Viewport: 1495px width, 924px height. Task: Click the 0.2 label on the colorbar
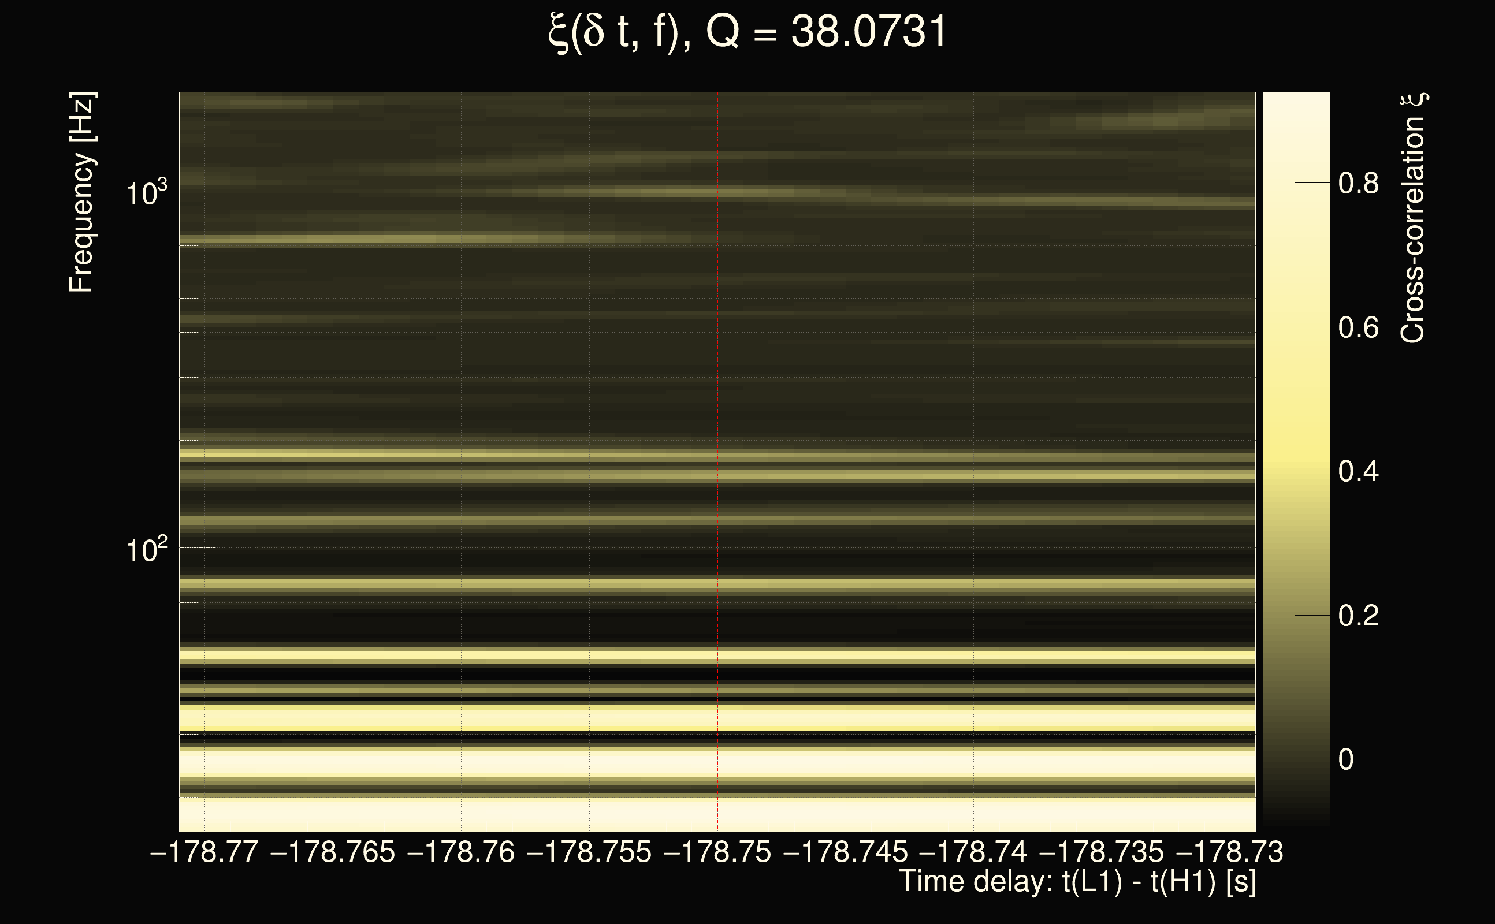[1358, 616]
